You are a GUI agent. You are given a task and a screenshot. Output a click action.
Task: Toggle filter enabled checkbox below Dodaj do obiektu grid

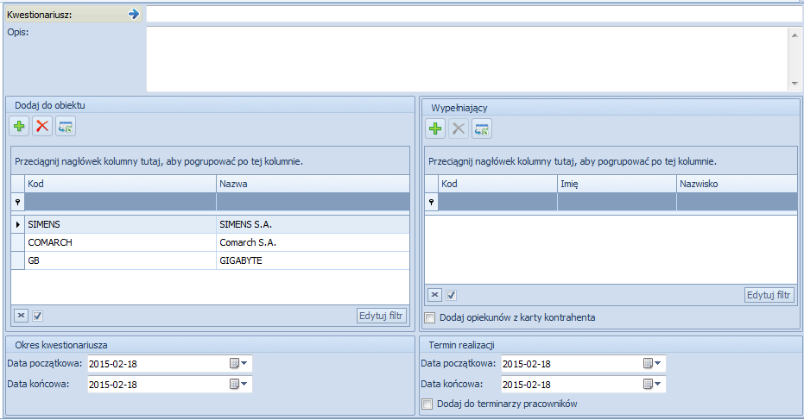(37, 316)
